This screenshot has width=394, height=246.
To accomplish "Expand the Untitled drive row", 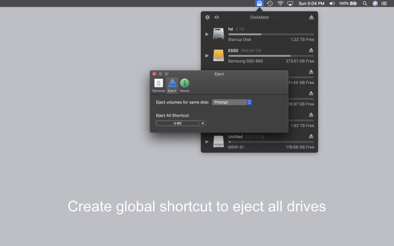I will [x=207, y=142].
